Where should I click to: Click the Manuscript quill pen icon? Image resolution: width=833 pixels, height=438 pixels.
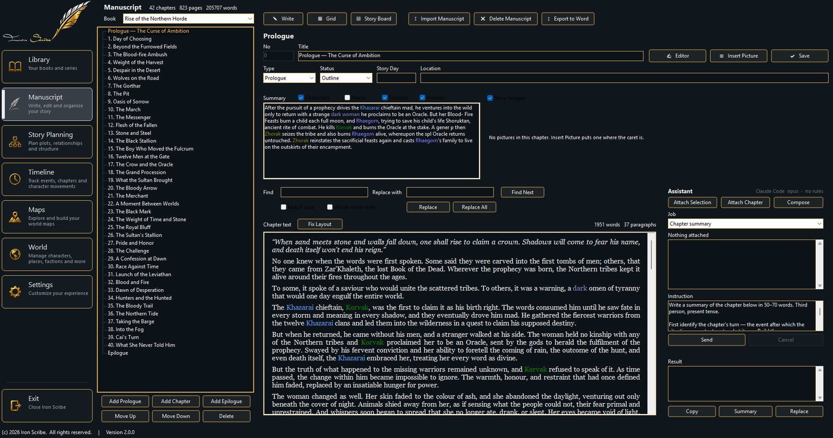point(15,104)
